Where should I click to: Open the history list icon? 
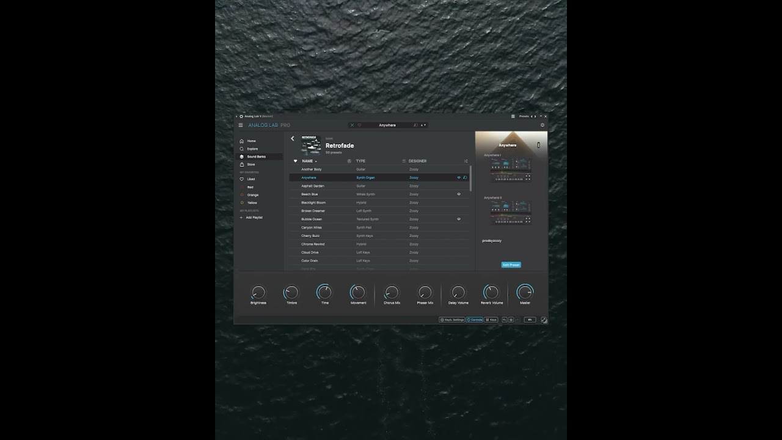pyautogui.click(x=511, y=320)
